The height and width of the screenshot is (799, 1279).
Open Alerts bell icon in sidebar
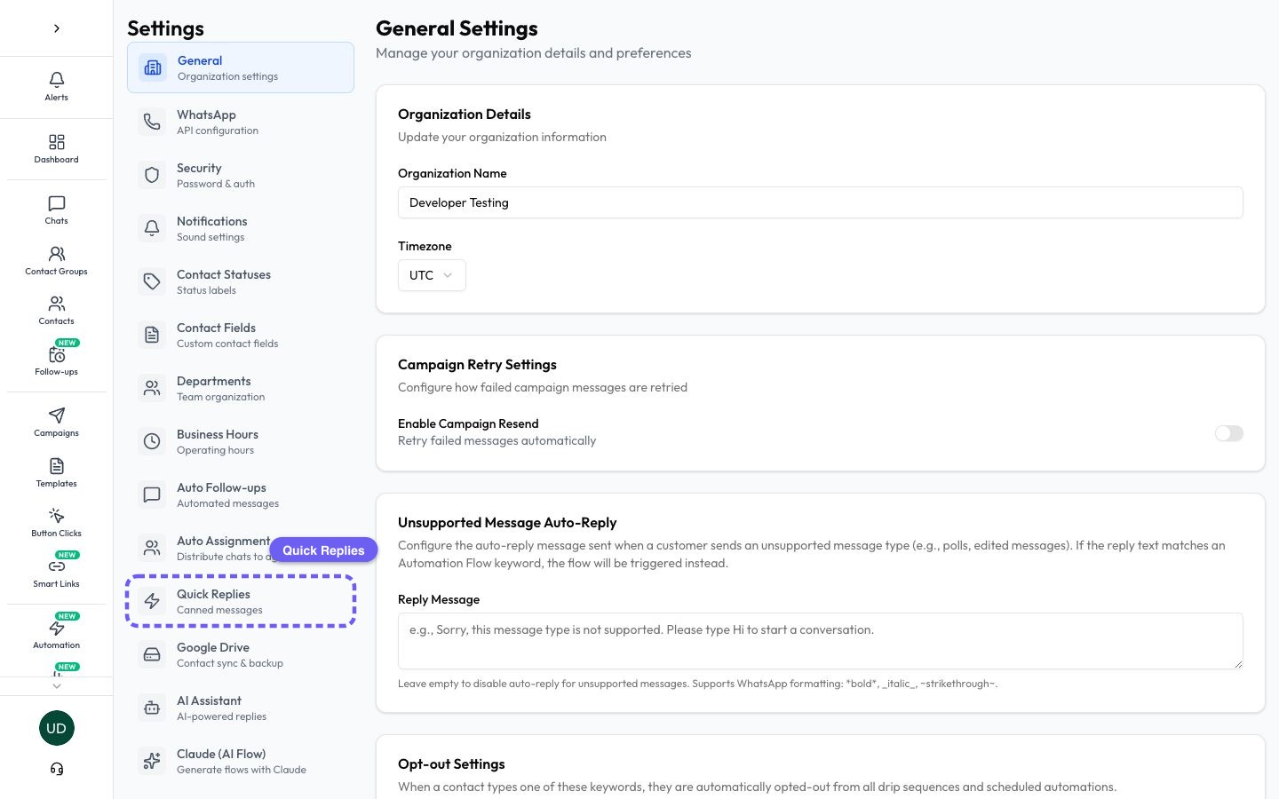[x=56, y=80]
